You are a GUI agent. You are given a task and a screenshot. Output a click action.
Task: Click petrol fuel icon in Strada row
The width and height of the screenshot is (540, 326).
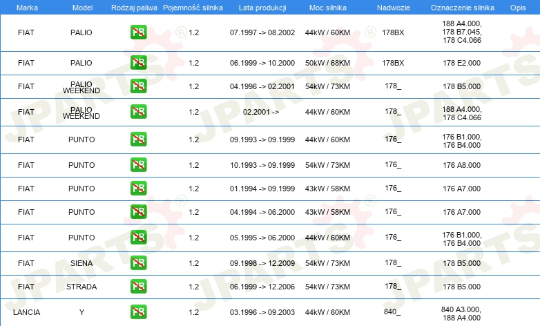click(138, 286)
